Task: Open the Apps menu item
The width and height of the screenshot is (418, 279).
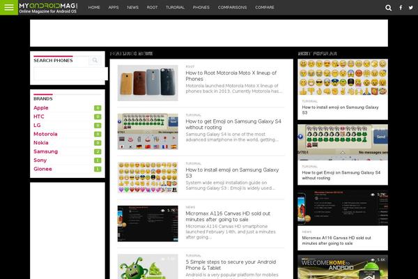Action: click(114, 8)
